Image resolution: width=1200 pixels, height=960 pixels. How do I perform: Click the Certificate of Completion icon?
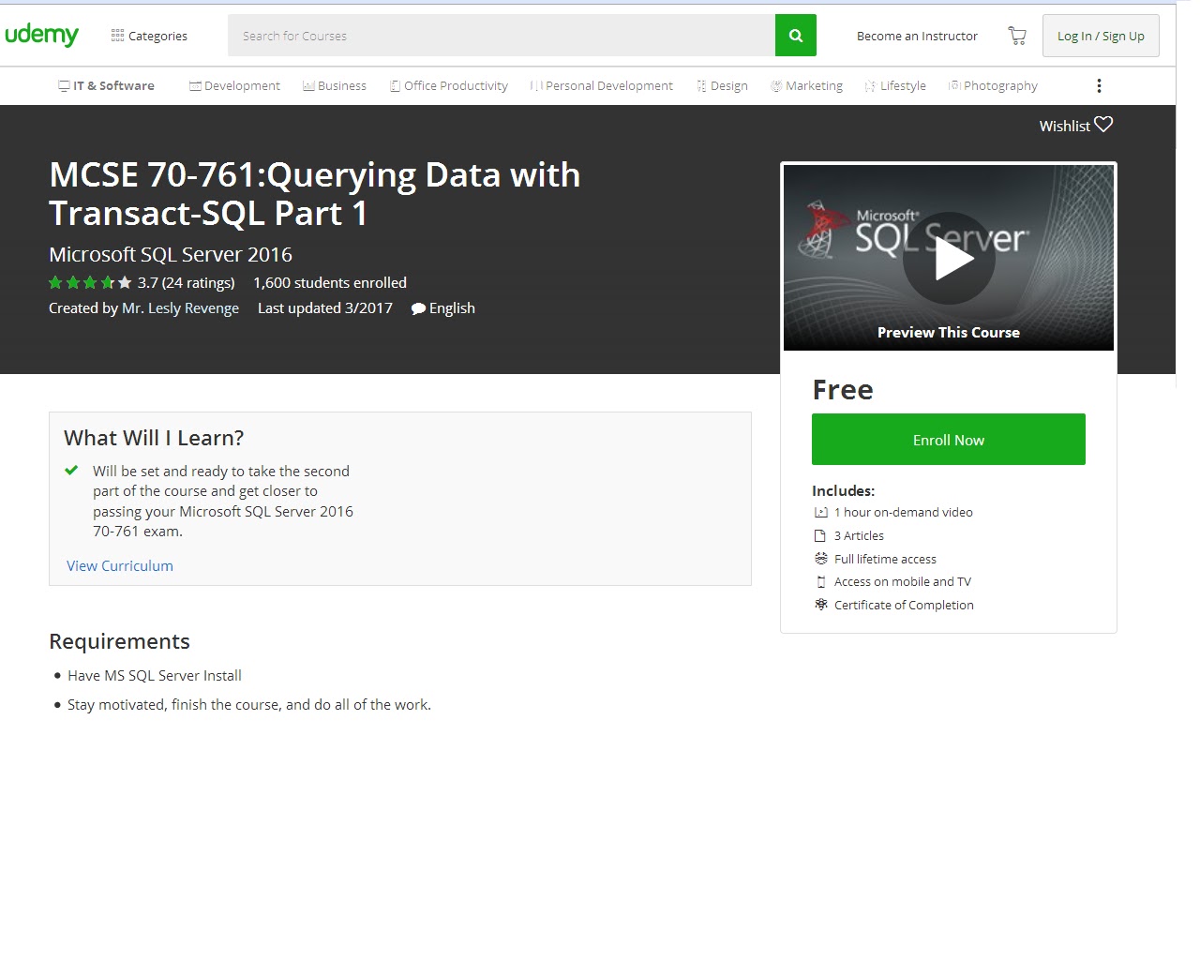coord(821,605)
